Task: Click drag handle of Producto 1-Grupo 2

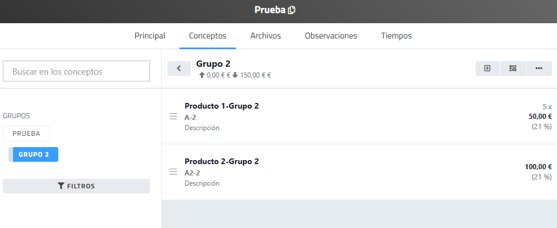Action: [x=173, y=117]
